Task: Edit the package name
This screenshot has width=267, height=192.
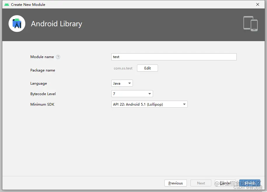Action: point(147,68)
